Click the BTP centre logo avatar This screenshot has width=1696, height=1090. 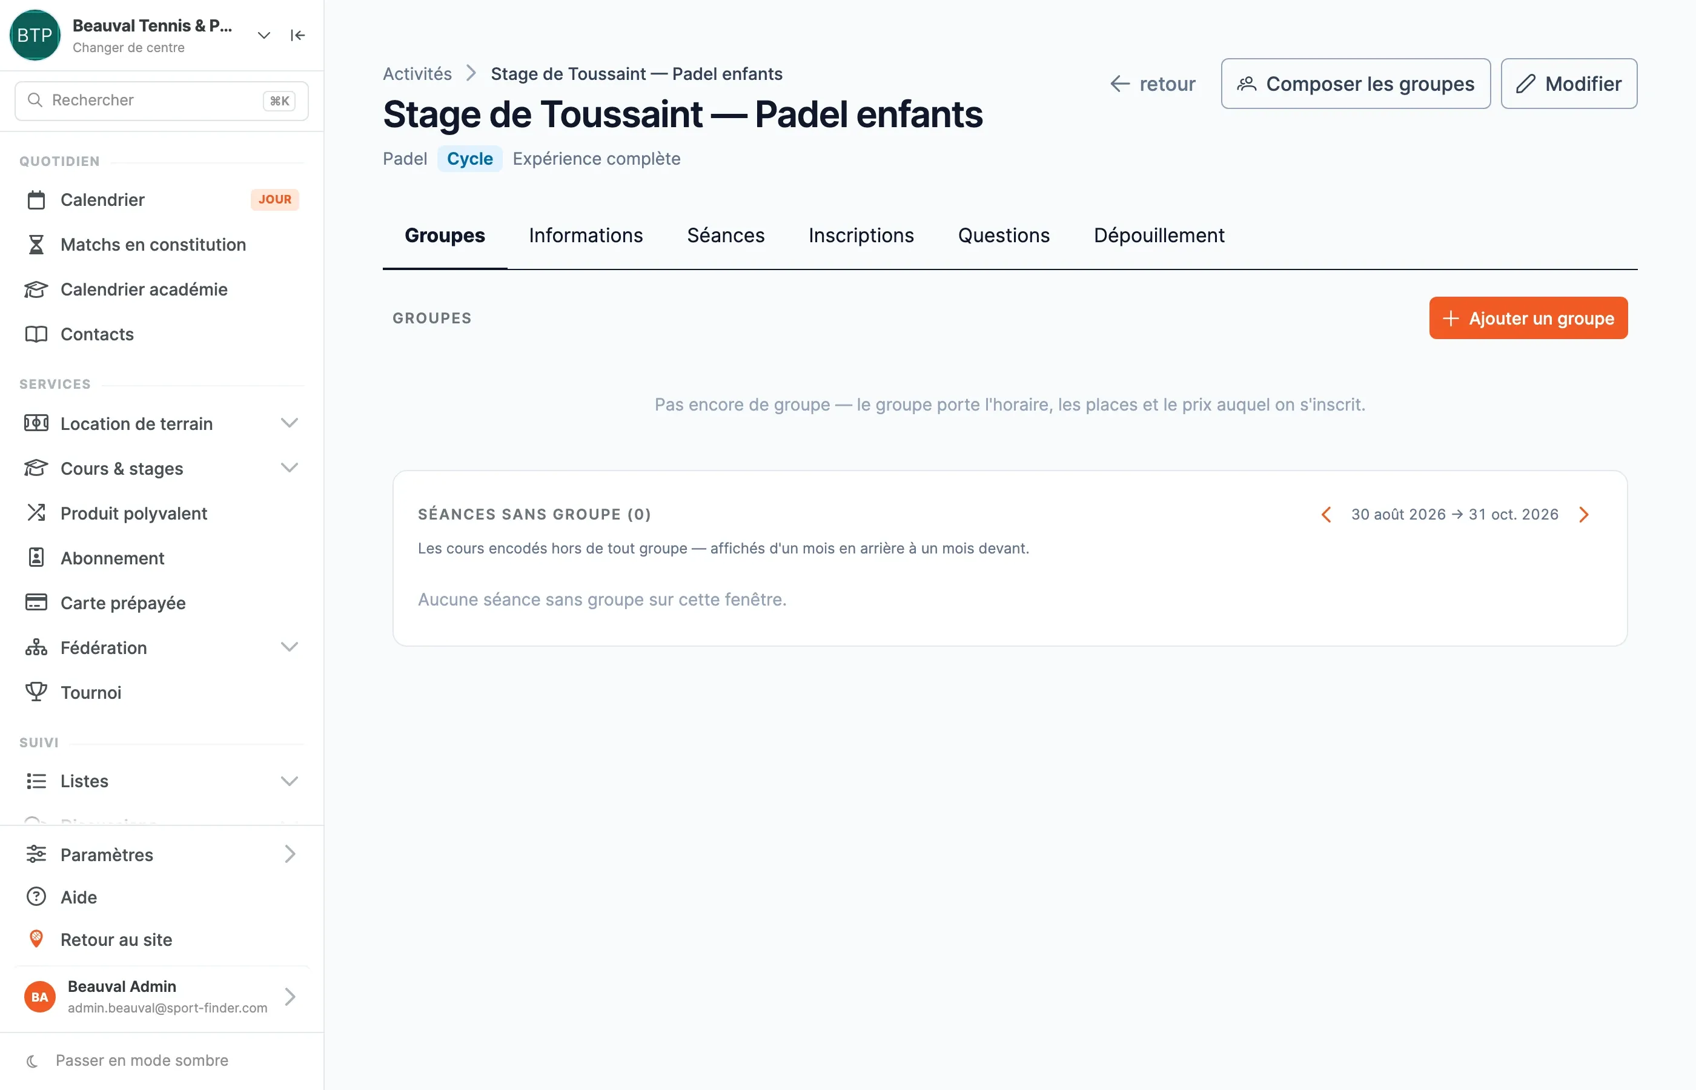[35, 35]
